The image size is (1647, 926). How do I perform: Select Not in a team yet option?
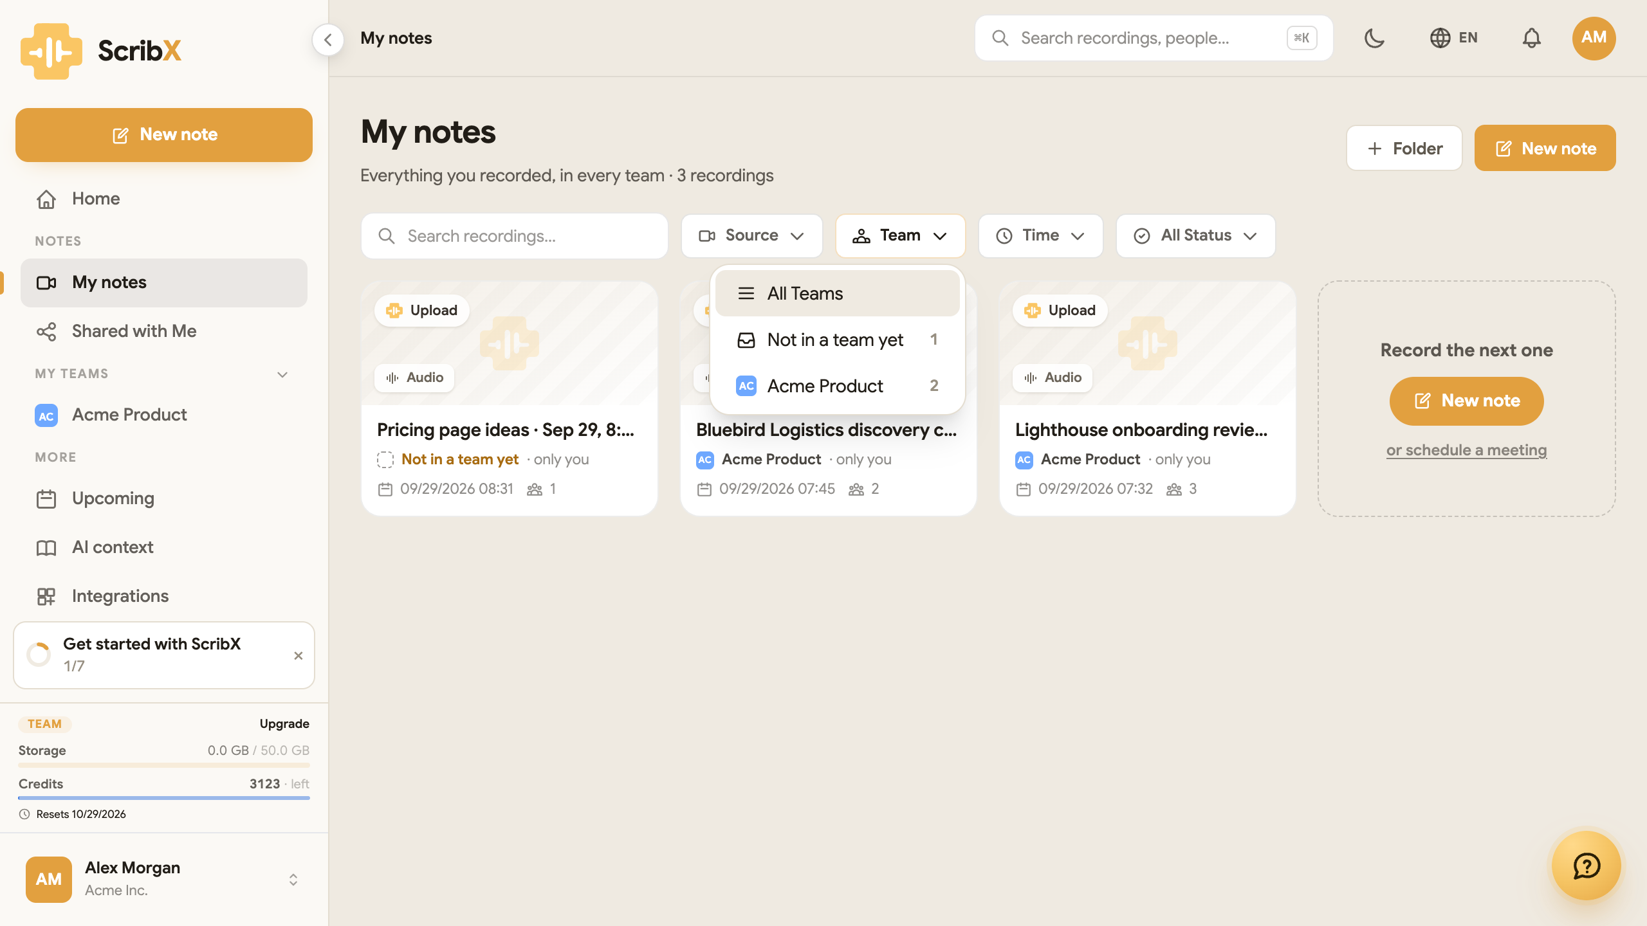coord(837,340)
